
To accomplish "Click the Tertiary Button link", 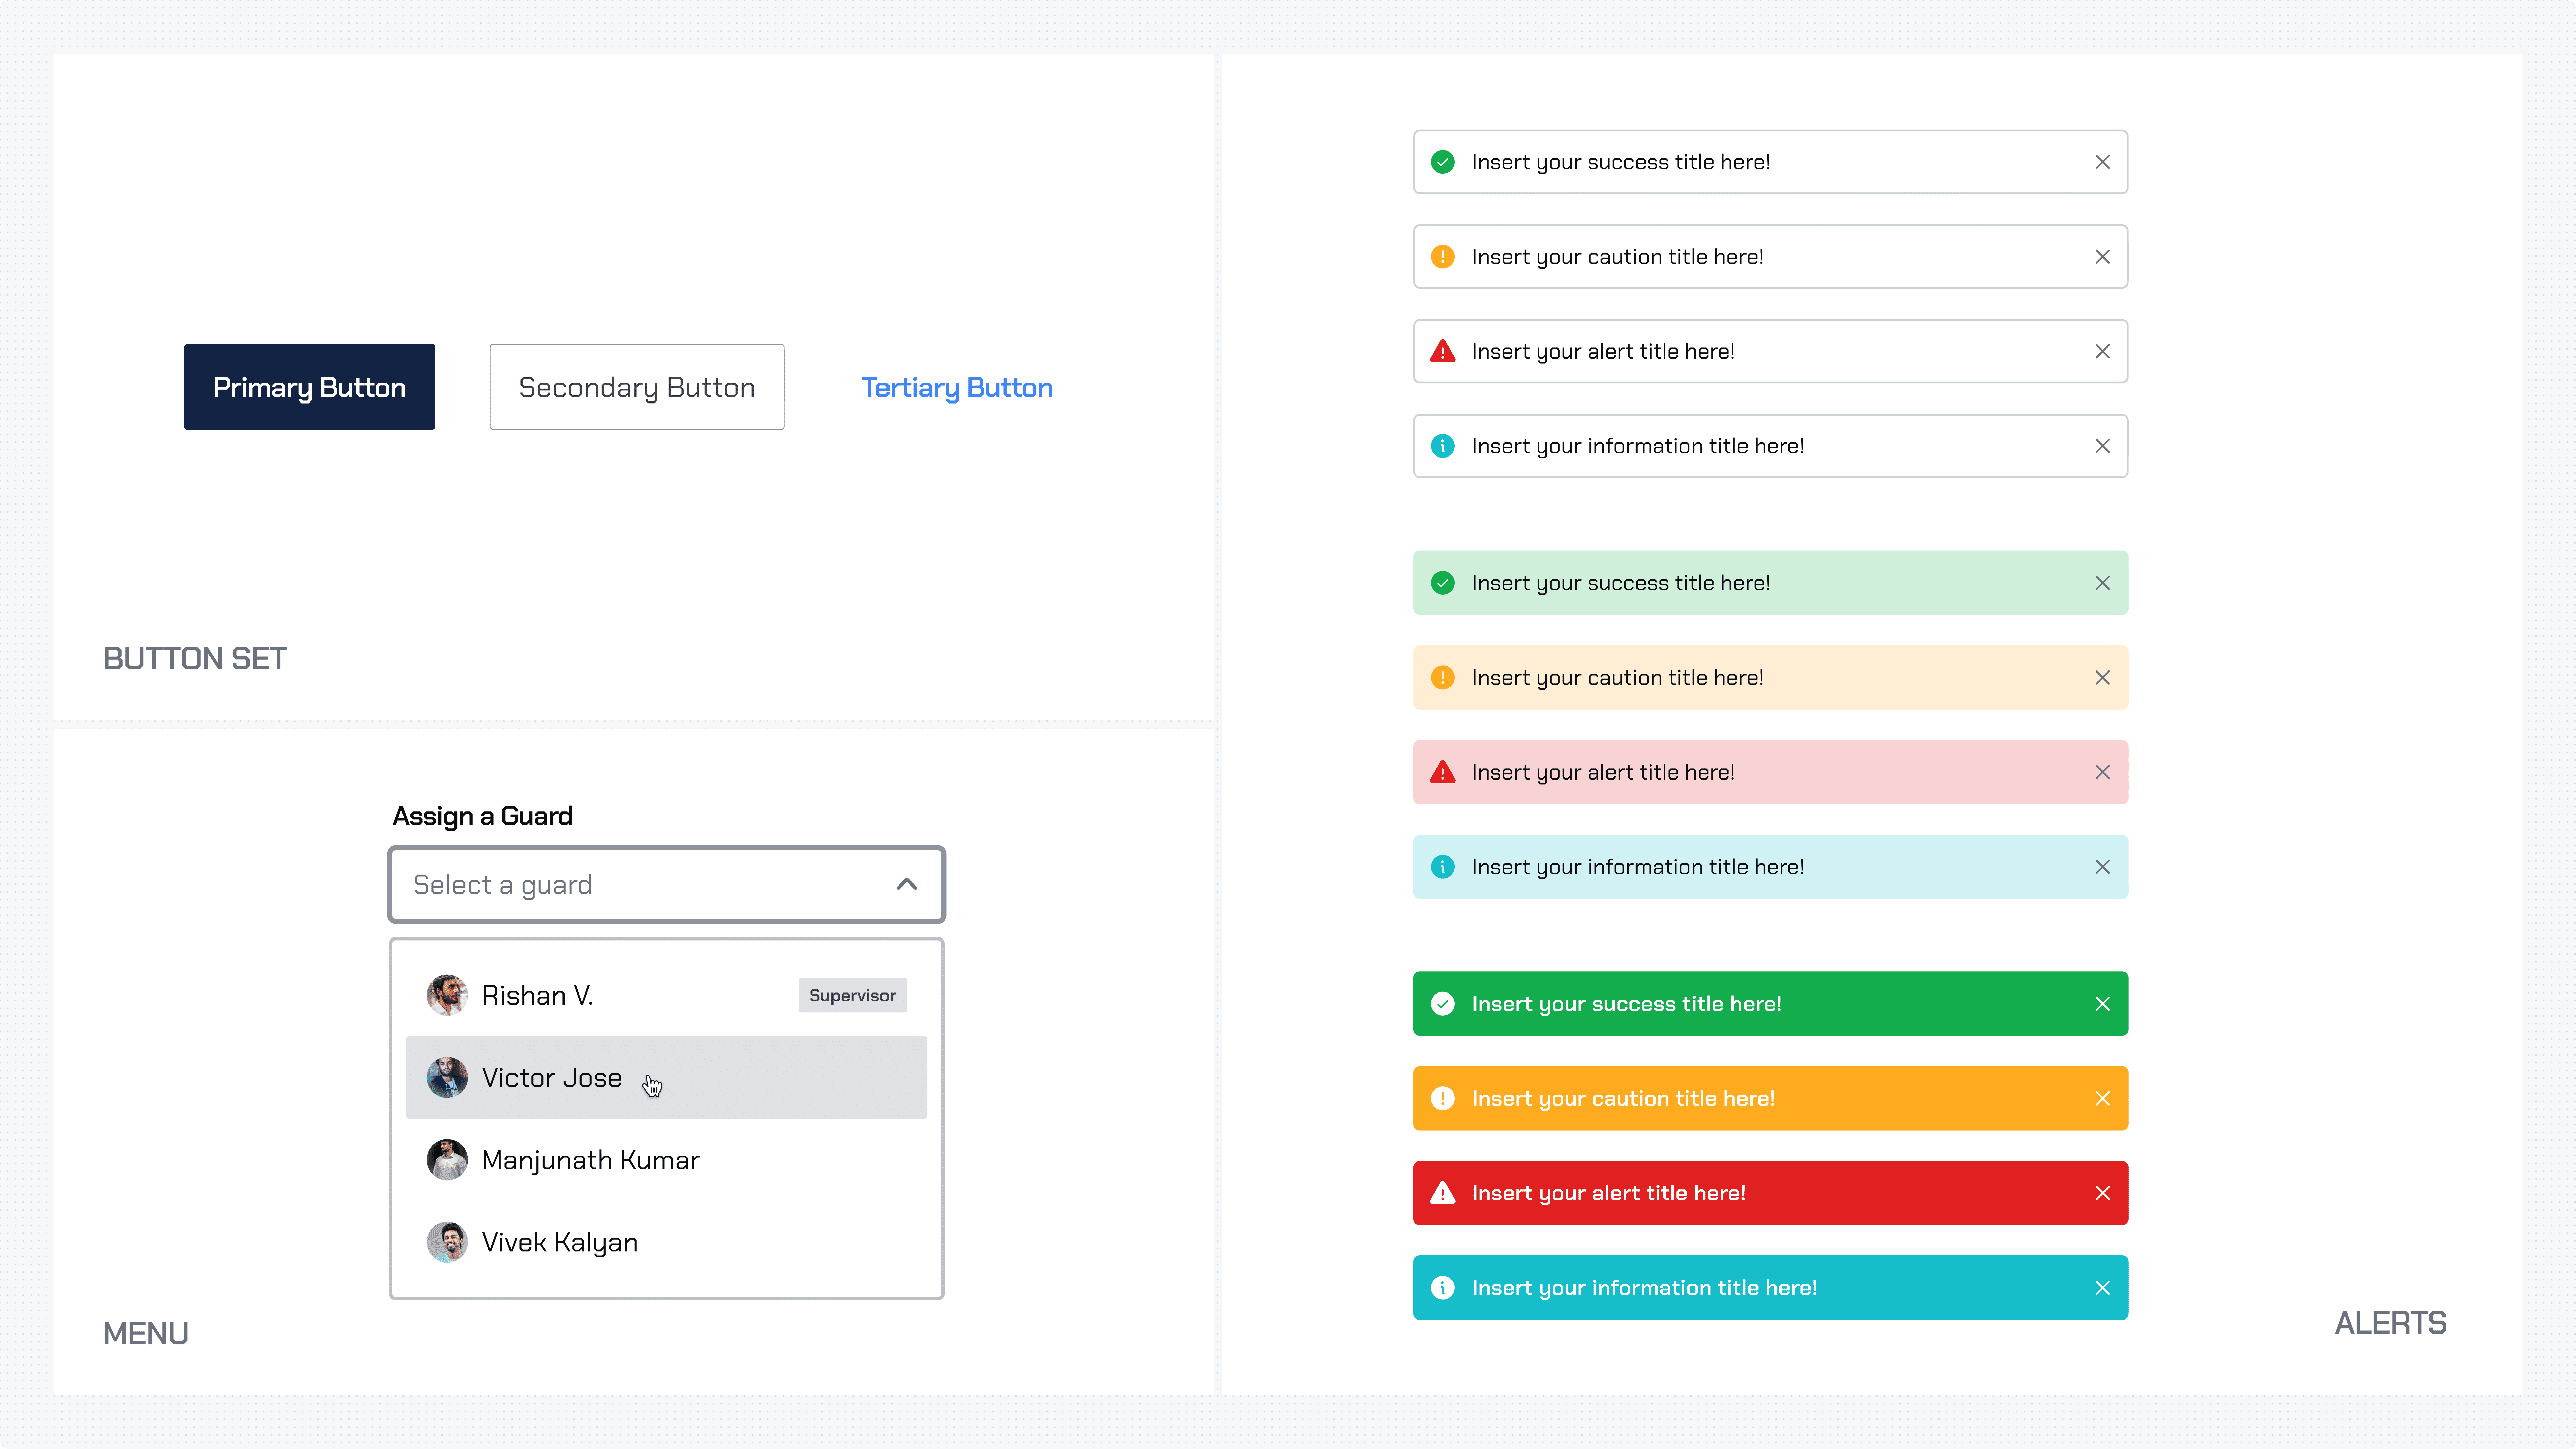I will (x=957, y=388).
